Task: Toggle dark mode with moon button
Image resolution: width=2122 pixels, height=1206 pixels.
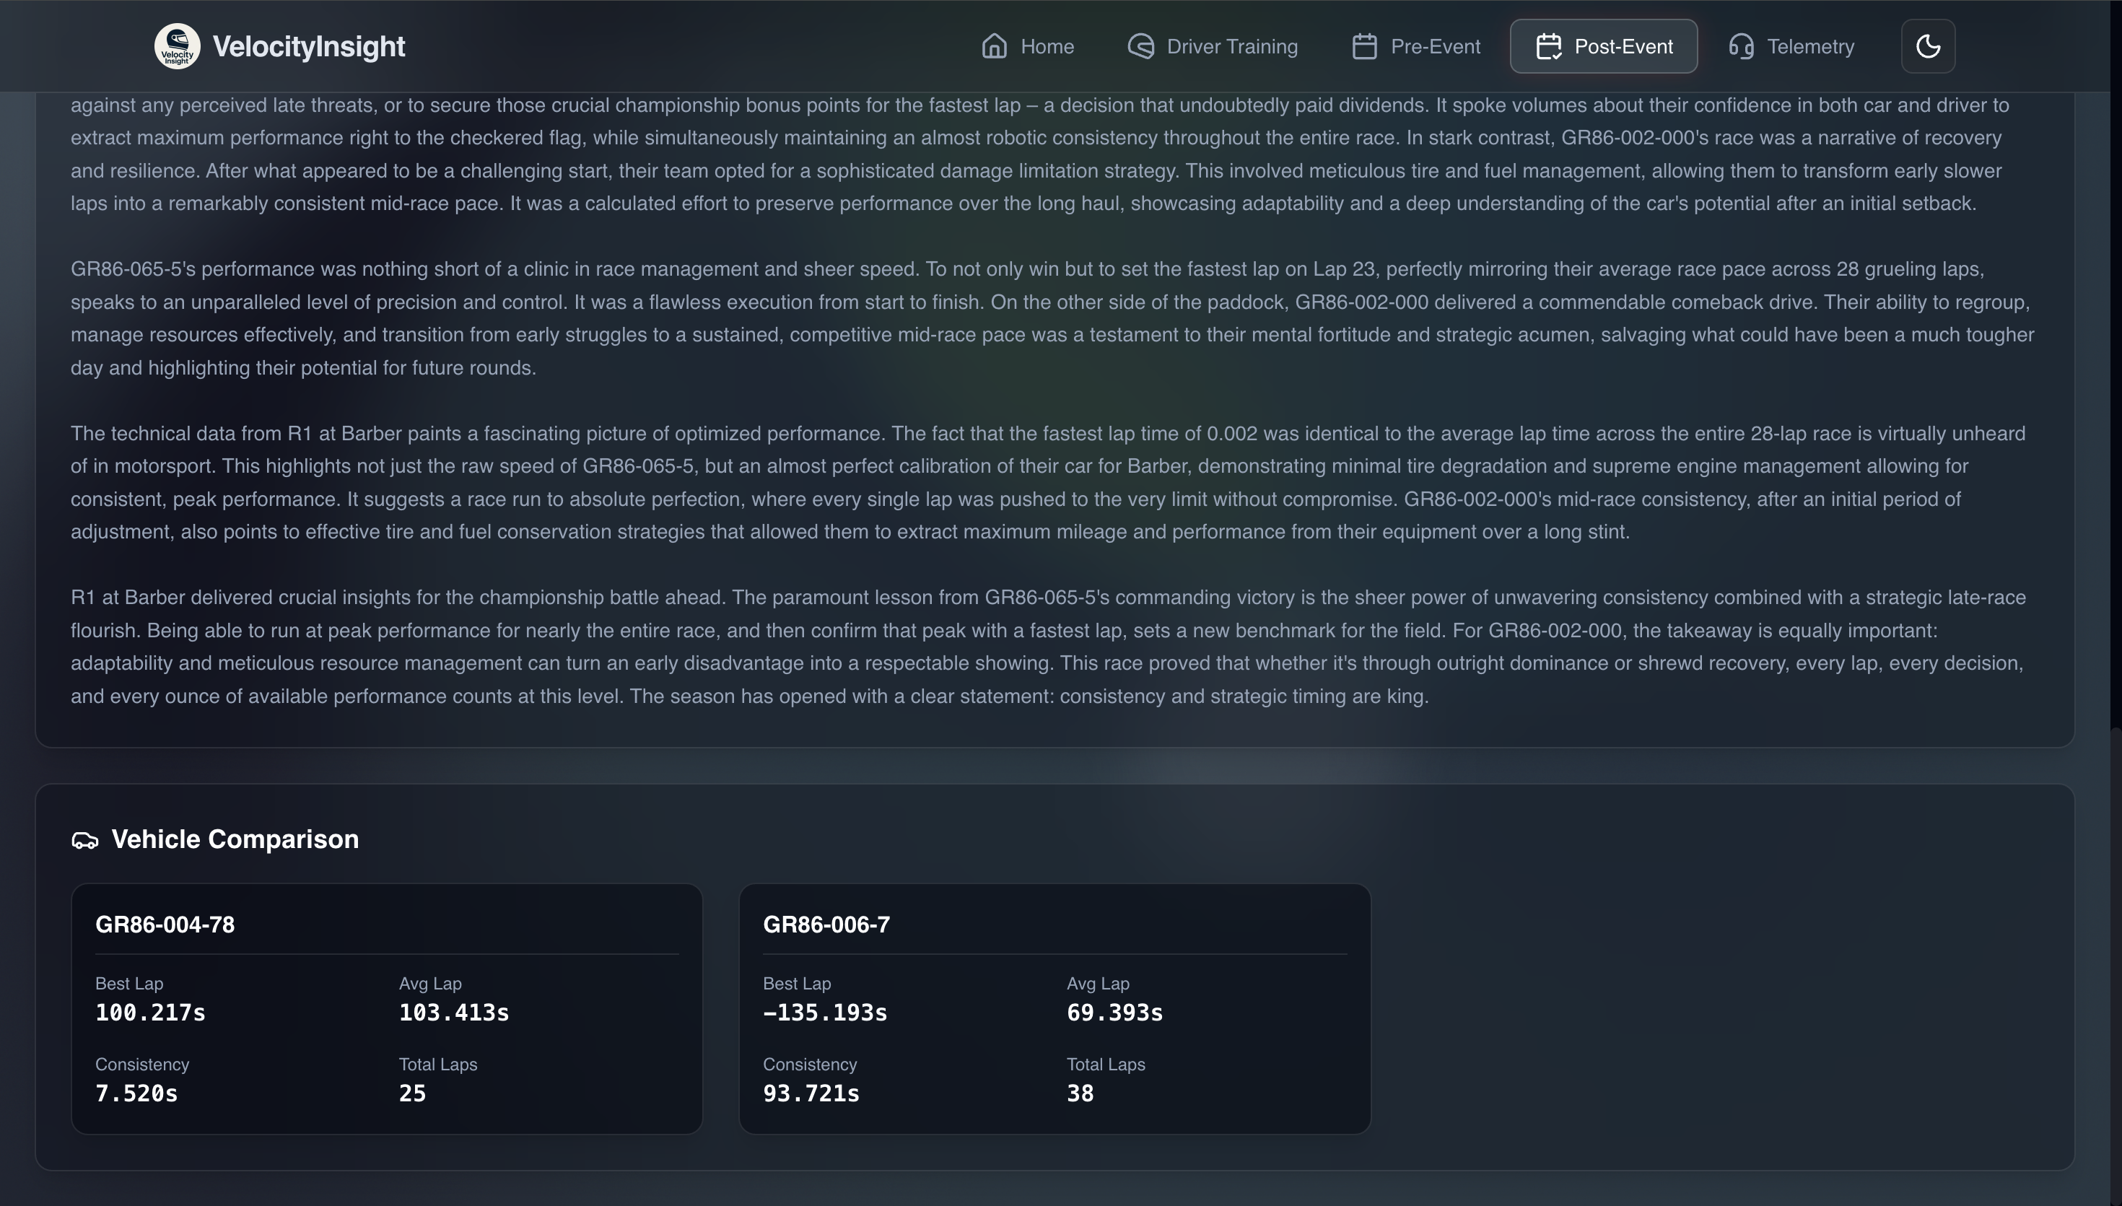Action: tap(1927, 46)
